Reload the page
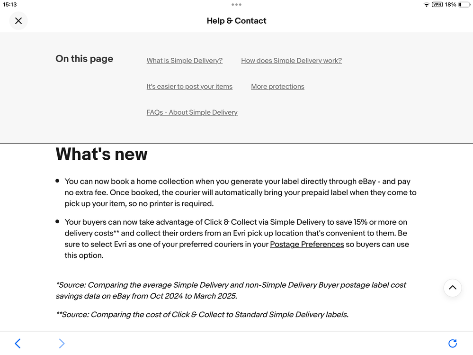 453,343
